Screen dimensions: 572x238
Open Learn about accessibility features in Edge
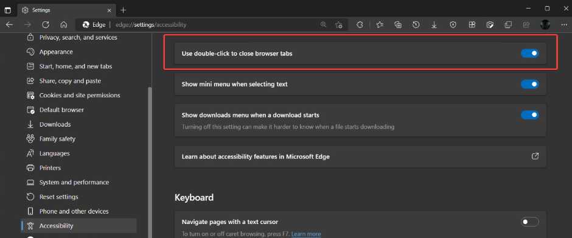coord(360,156)
